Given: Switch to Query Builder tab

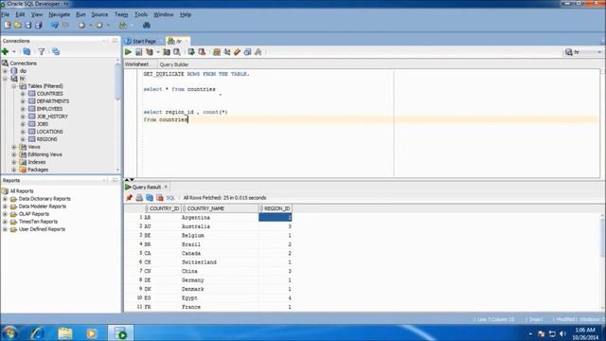Looking at the screenshot, I should [174, 64].
